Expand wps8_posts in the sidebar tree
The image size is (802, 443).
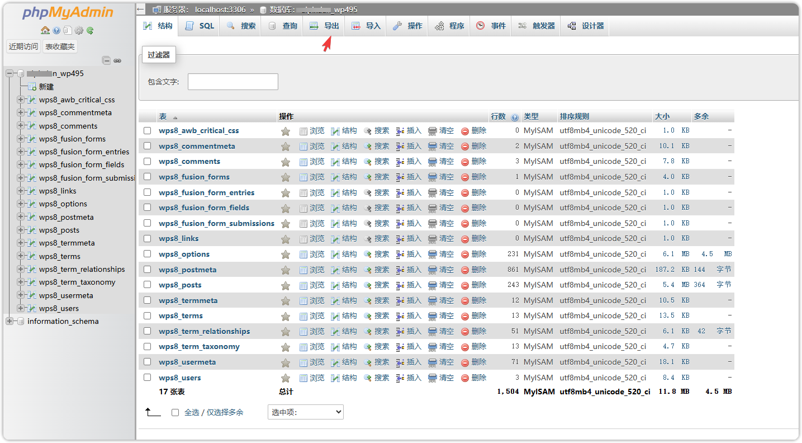21,230
